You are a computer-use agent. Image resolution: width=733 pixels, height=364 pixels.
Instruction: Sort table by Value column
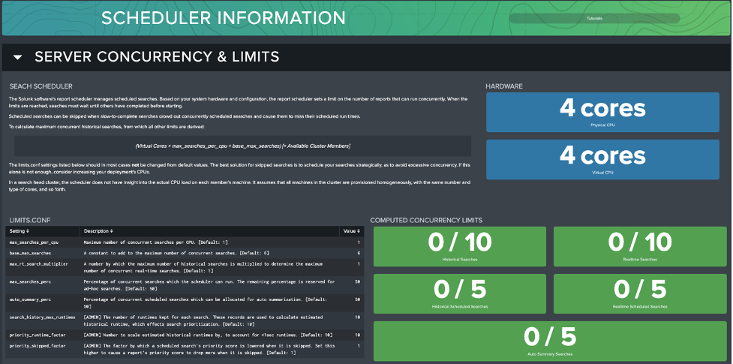[x=351, y=231]
